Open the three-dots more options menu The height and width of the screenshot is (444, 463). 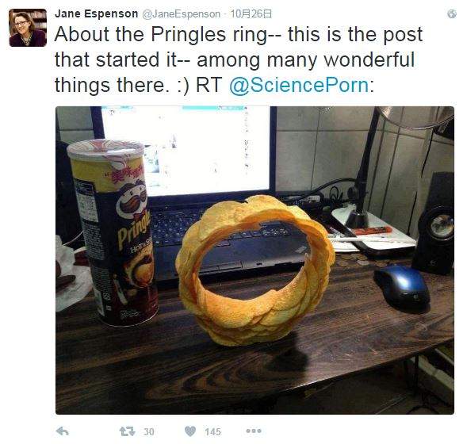pyautogui.click(x=254, y=431)
